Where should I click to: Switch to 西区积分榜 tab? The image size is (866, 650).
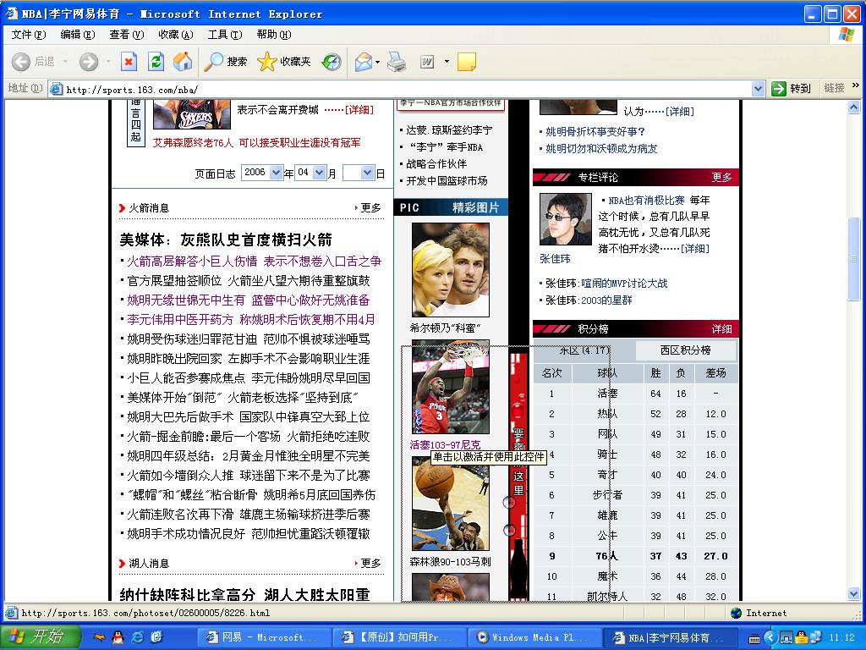pyautogui.click(x=685, y=350)
